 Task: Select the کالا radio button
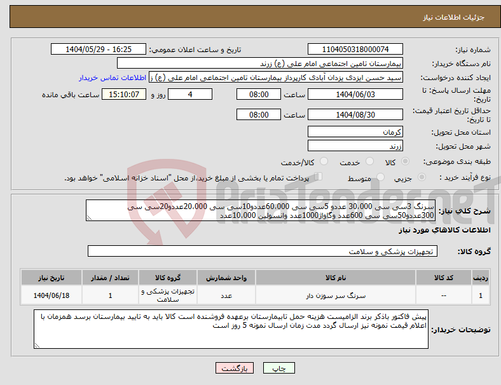click(405, 161)
